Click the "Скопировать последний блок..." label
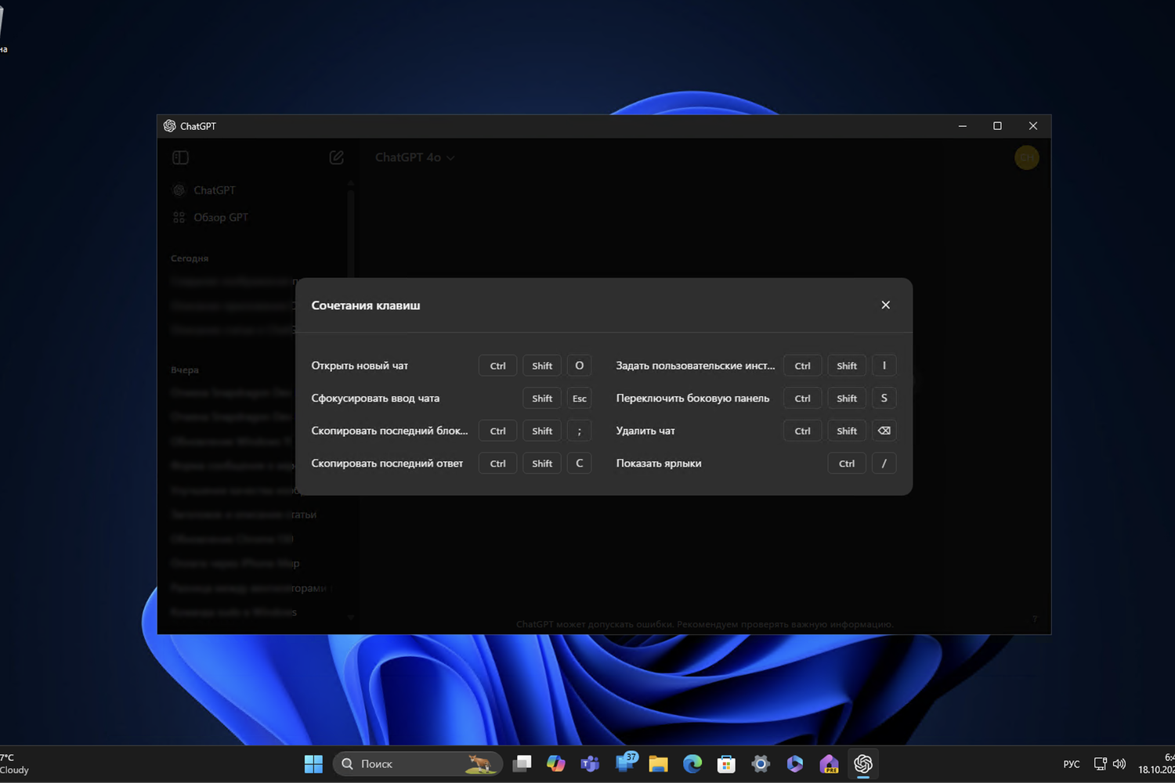The width and height of the screenshot is (1175, 783). click(x=389, y=431)
